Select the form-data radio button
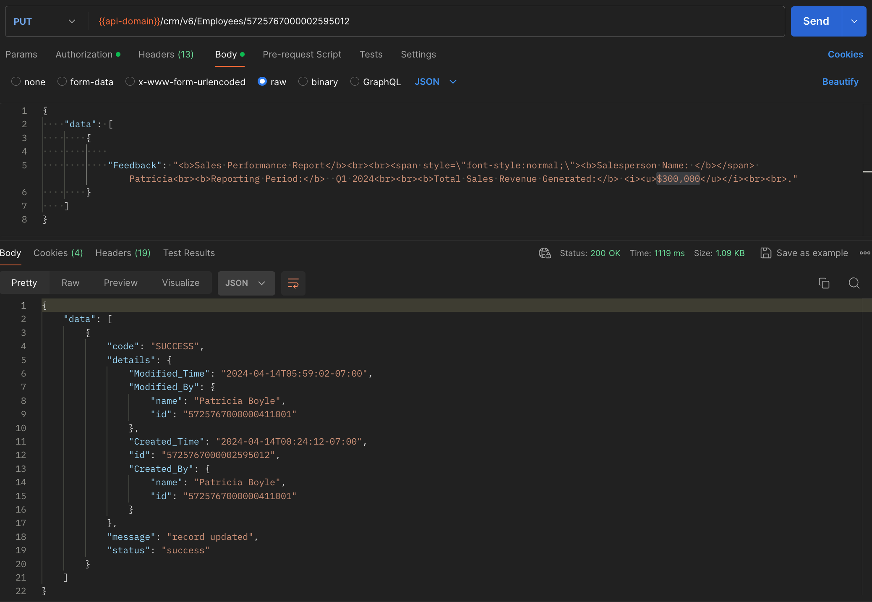Screen dimensions: 872x602 point(62,82)
